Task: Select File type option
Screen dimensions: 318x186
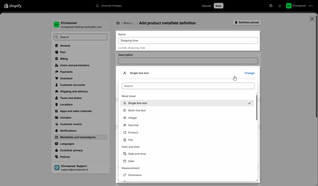Action: 187,140
